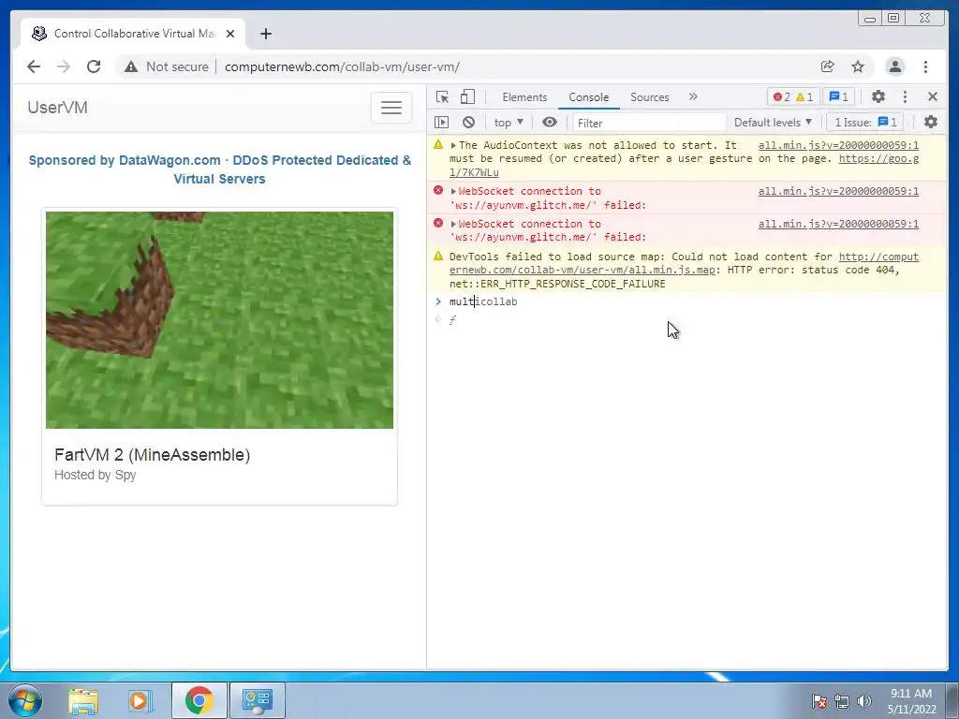Expand the first WebSocket connection error
959x719 pixels.
coord(453,191)
